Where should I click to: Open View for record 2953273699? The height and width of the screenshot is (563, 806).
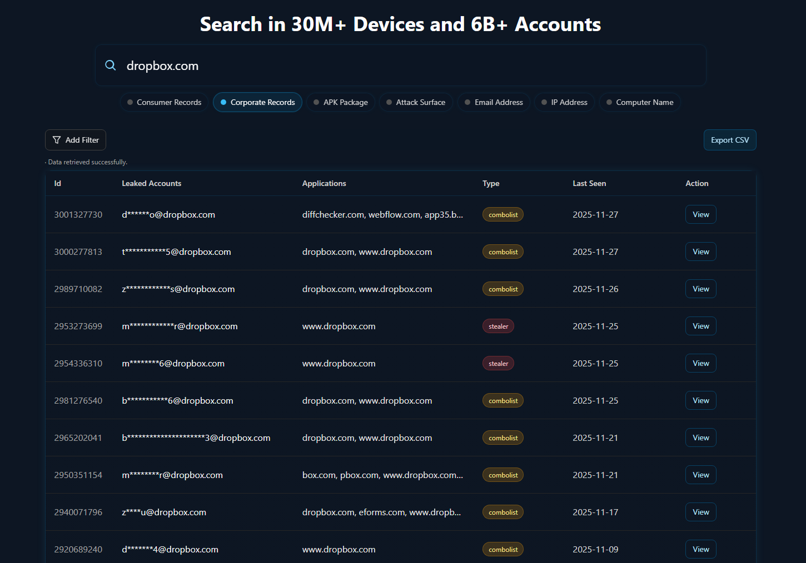700,326
